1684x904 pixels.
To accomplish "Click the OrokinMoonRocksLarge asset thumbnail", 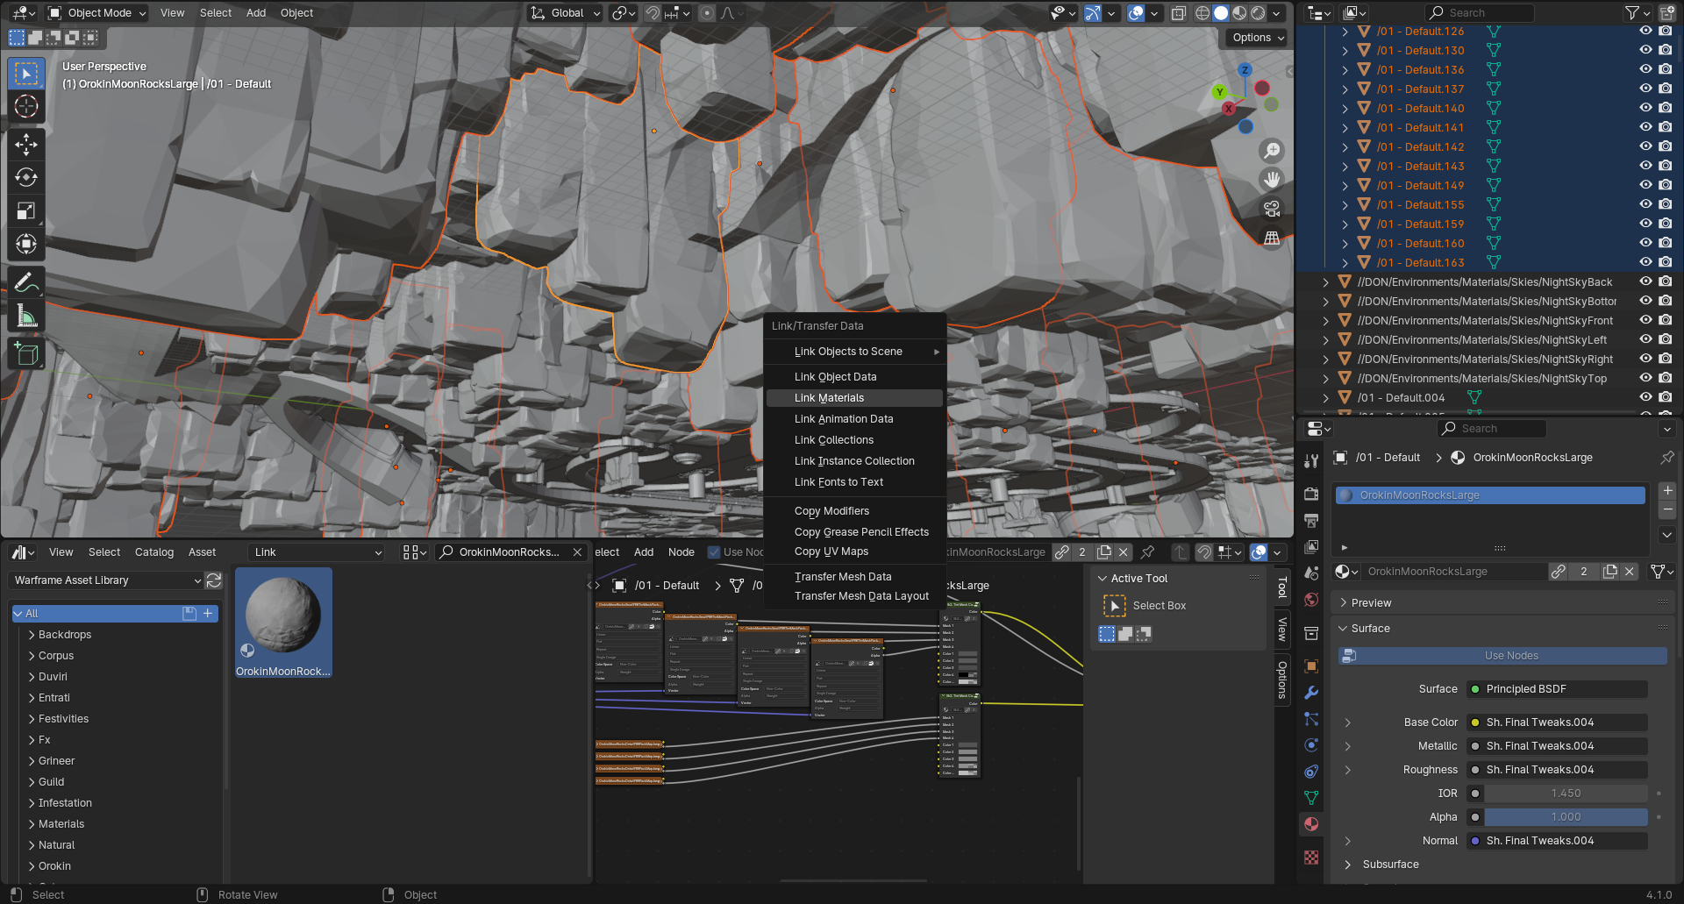I will [282, 623].
